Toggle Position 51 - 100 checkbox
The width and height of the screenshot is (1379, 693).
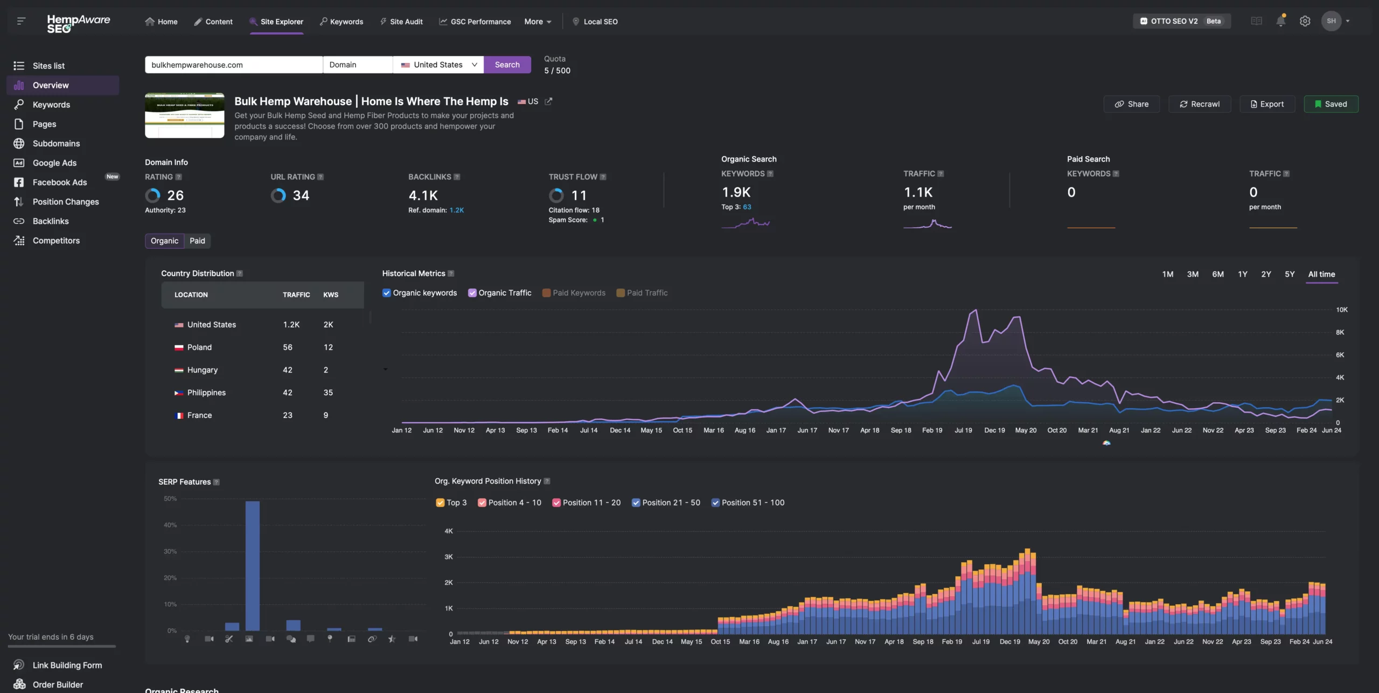pos(715,502)
